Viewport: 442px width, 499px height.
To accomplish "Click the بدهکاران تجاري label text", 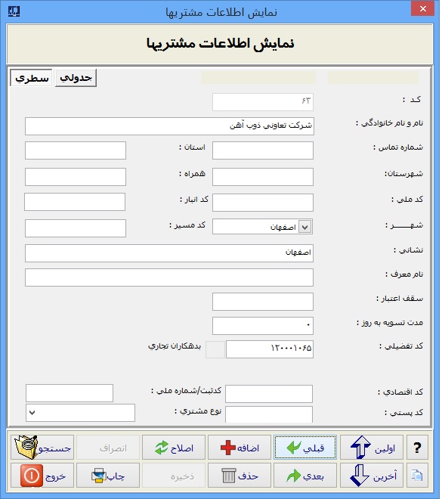I will pos(175,346).
